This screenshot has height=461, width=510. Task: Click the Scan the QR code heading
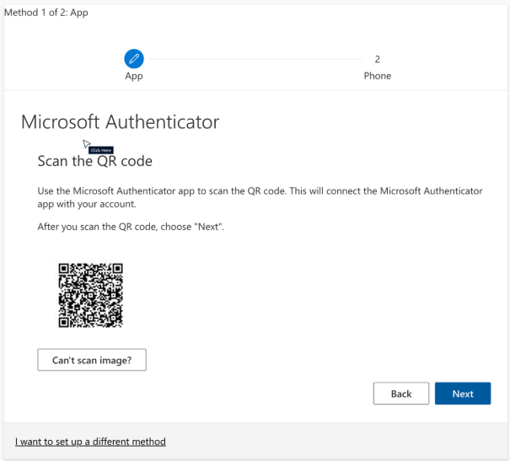tap(94, 160)
